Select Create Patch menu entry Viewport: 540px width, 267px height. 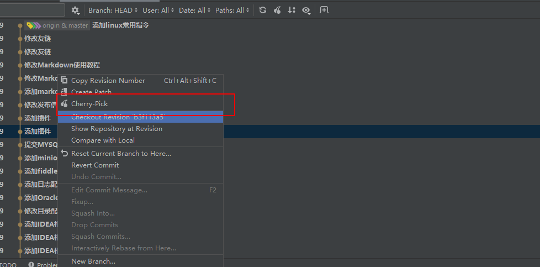point(140,92)
